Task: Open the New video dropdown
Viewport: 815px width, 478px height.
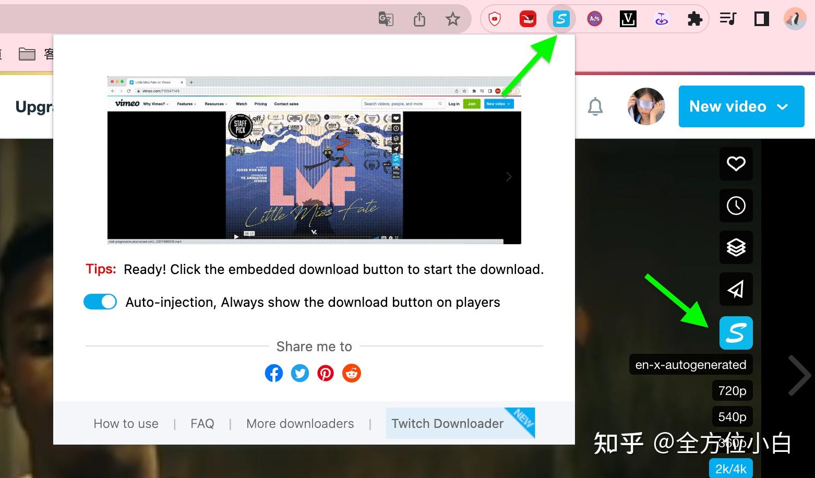Action: point(741,106)
